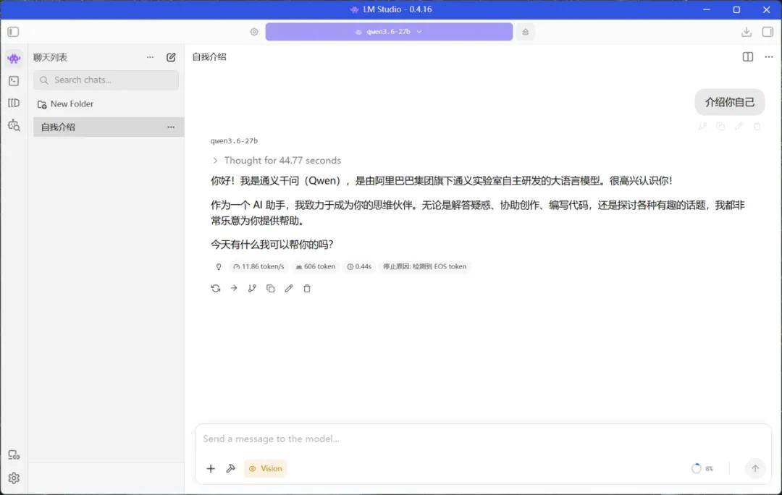Open the Discover model search icon

coord(14,125)
